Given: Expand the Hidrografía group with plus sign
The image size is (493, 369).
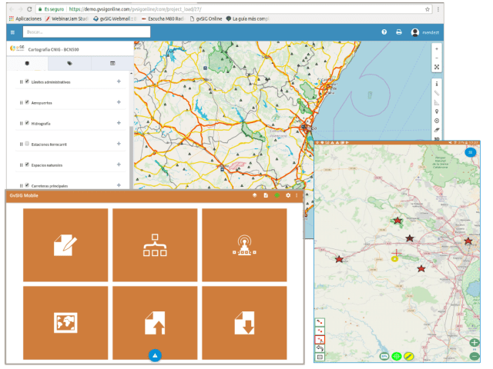Looking at the screenshot, I should point(119,123).
